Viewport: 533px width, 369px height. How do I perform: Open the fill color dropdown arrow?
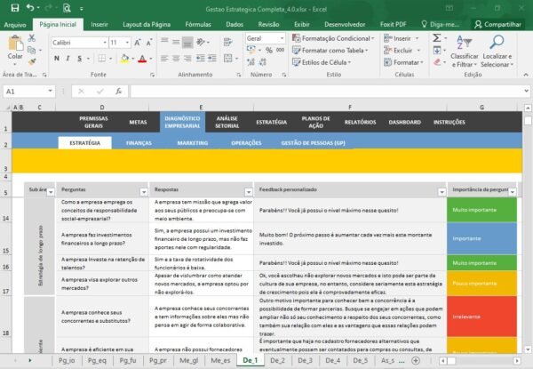point(133,59)
